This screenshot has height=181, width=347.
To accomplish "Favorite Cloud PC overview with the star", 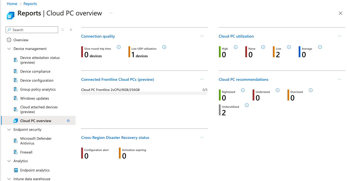I will (68, 121).
